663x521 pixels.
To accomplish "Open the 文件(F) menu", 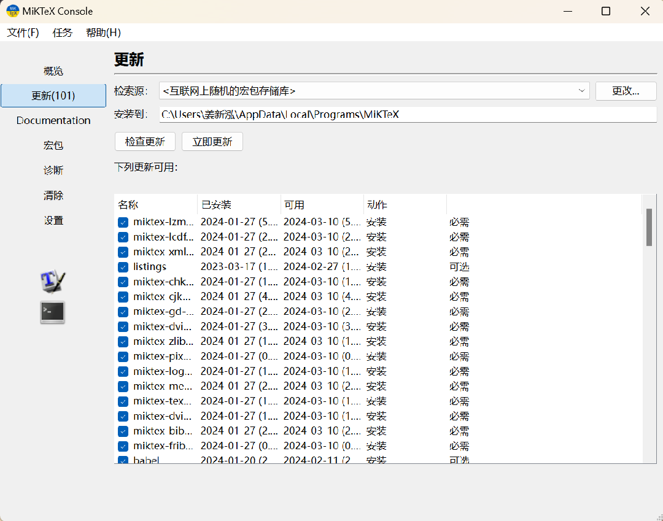I will click(x=22, y=33).
